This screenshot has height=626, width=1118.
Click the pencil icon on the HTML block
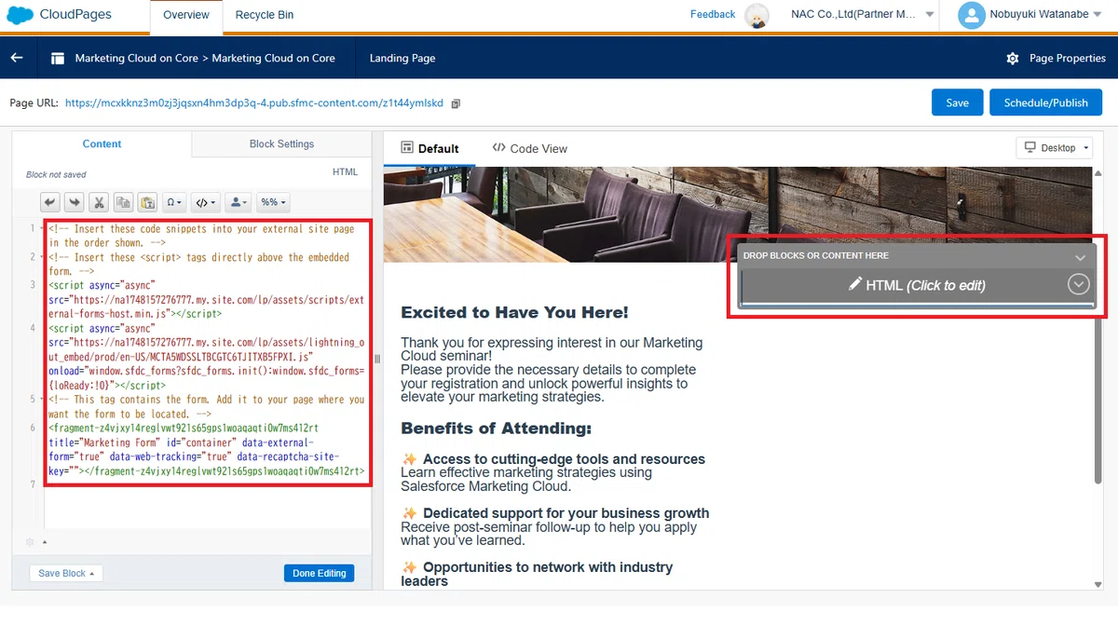855,284
